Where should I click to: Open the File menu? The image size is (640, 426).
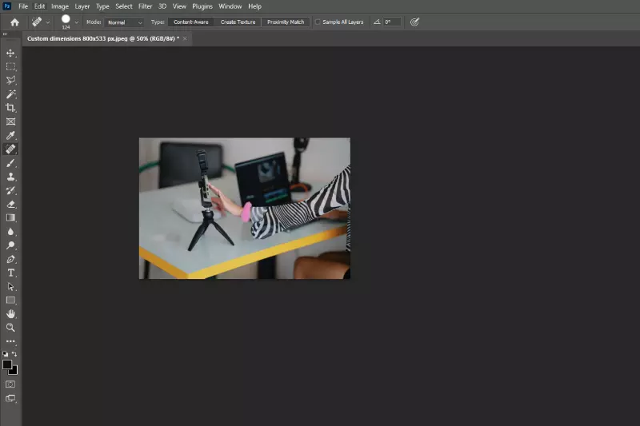pos(23,6)
